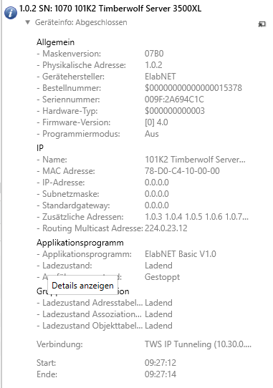Click the details icon beside Geräteinfo
The image size is (273, 388).
(x=262, y=24)
